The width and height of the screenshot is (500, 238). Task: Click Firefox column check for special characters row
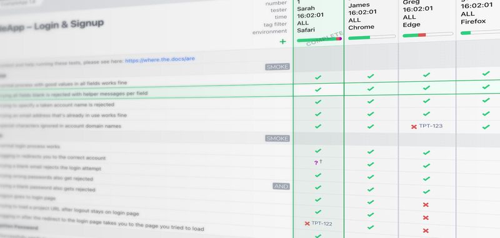pyautogui.click(x=486, y=127)
